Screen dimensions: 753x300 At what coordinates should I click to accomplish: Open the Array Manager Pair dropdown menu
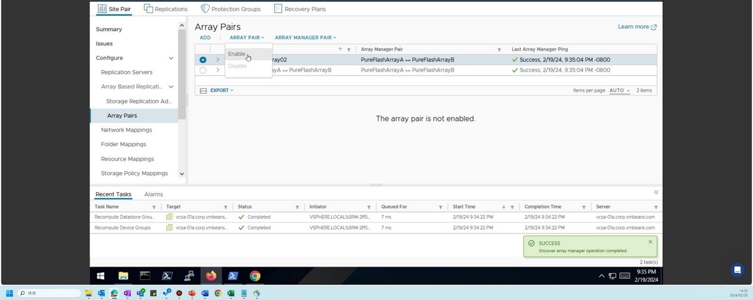point(306,38)
